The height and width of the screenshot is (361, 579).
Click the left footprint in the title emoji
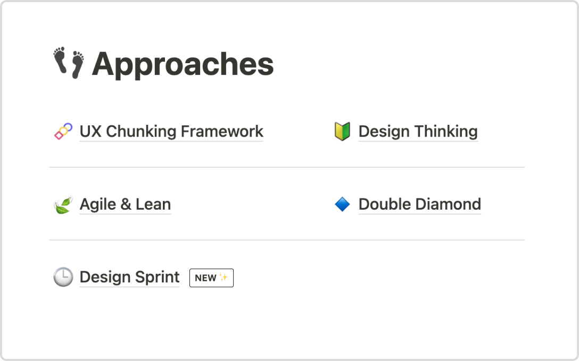(60, 60)
